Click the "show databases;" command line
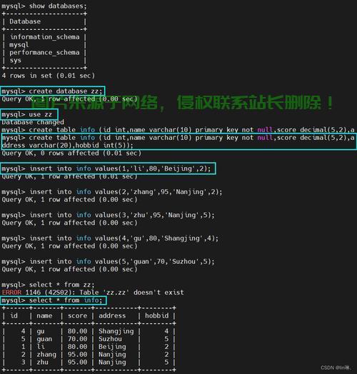The height and width of the screenshot is (374, 357). pos(44,6)
